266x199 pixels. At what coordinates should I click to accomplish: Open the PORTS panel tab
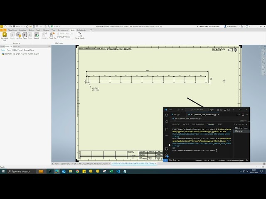[x=220, y=124]
